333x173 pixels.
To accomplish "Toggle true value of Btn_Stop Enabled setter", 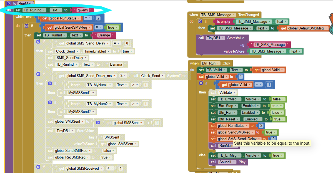I will point(277,106).
